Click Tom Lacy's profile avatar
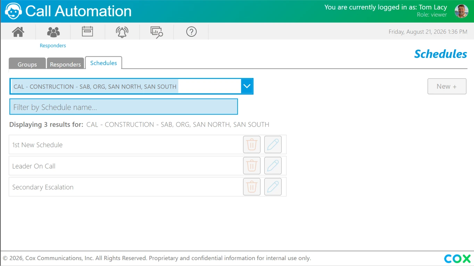Screen dimensions: 474x266 [x=461, y=11]
